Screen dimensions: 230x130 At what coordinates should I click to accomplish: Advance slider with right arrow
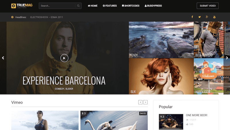[x=227, y=58]
